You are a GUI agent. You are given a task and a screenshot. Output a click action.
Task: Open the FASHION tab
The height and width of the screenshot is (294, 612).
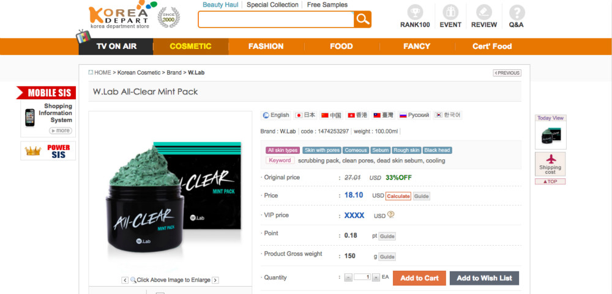coord(266,47)
